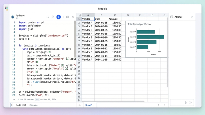Screen dimensions: 205x115
Task: Add a new sheet with plus icon
Action: [80, 105]
